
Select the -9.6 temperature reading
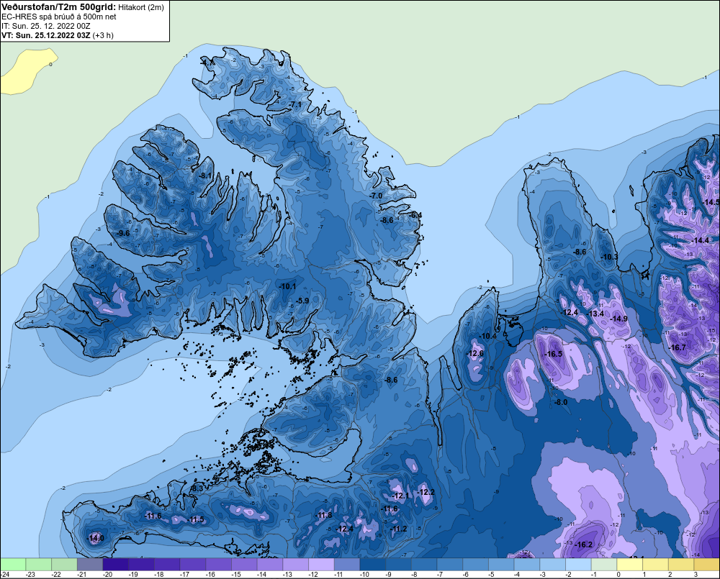(123, 233)
